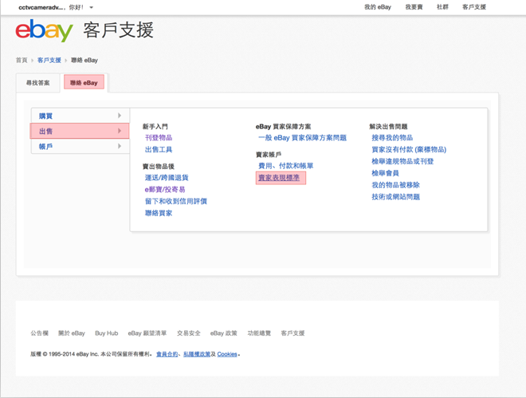Open the Buy Hub footer link
The width and height of the screenshot is (526, 398).
[106, 333]
